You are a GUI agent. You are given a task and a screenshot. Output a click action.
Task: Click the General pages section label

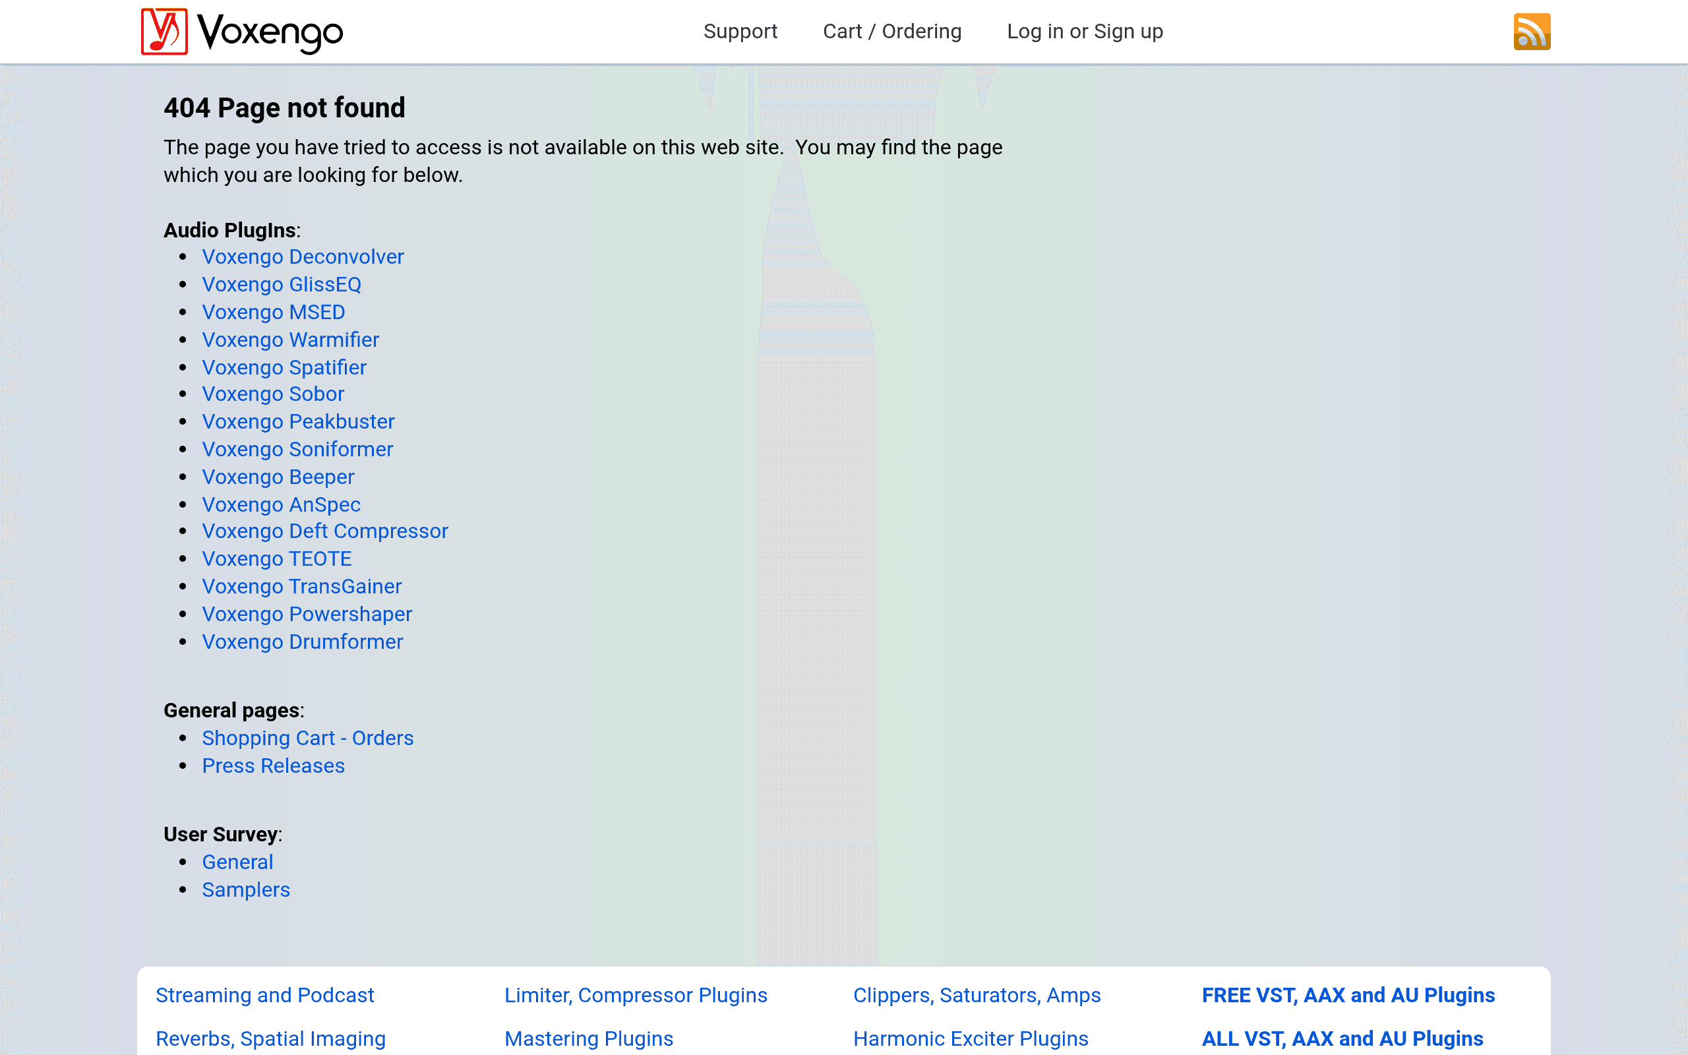pyautogui.click(x=234, y=710)
